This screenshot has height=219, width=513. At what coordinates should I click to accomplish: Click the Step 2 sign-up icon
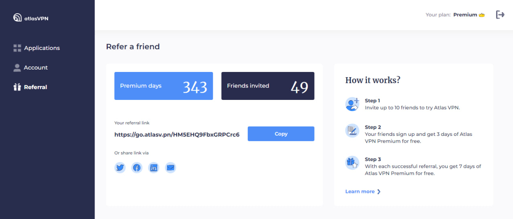point(352,131)
